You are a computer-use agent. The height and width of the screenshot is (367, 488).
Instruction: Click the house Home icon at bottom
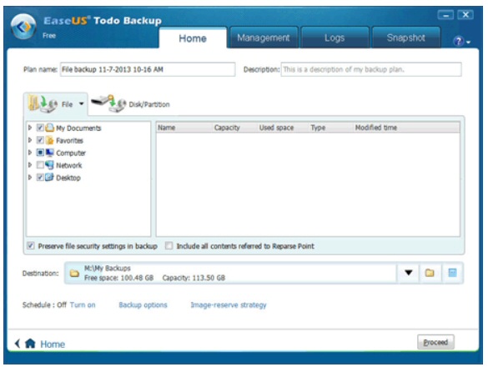pyautogui.click(x=30, y=344)
